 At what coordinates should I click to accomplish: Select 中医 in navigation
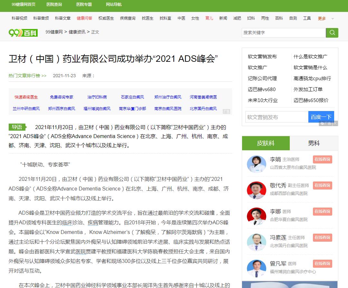(181, 18)
